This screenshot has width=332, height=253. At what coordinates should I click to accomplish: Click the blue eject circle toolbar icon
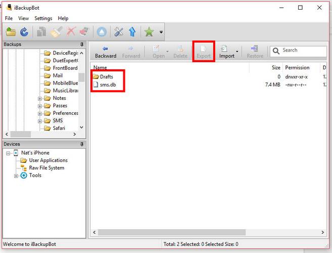click(x=102, y=32)
